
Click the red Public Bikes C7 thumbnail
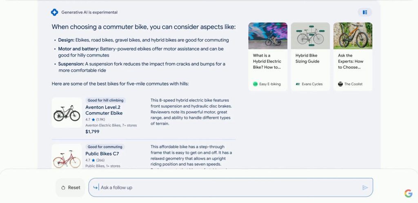(67, 157)
